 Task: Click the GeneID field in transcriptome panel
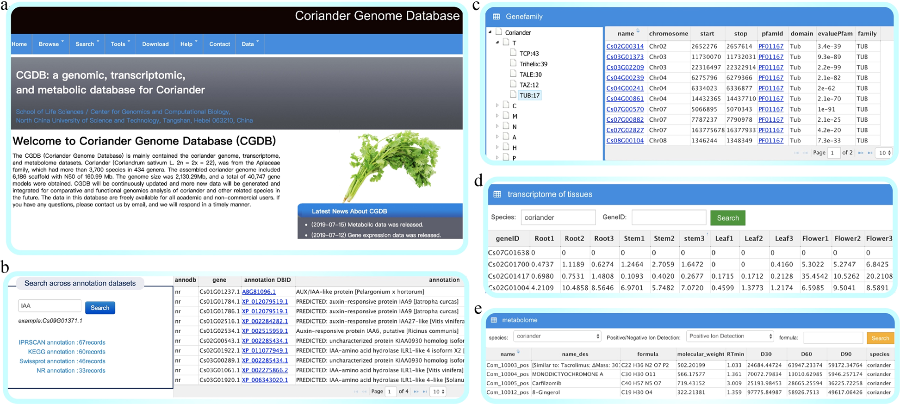pos(669,218)
